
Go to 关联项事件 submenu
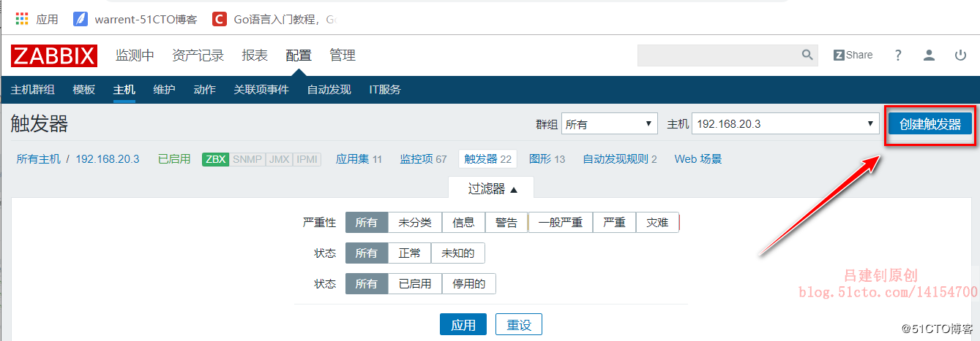coord(261,90)
